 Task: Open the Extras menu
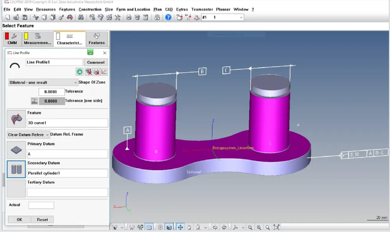pos(182,10)
